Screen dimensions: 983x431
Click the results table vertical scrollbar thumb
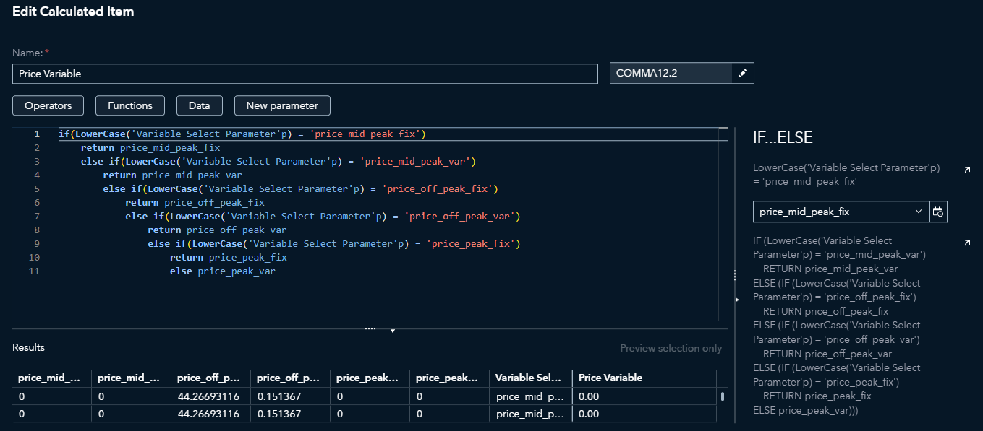point(722,396)
